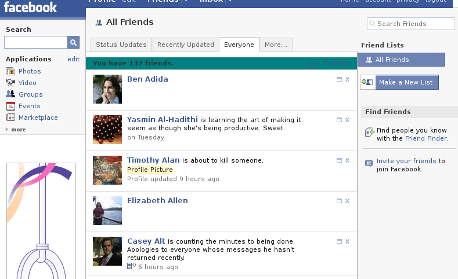
Task: Open the Photos application icon
Action: (x=10, y=71)
